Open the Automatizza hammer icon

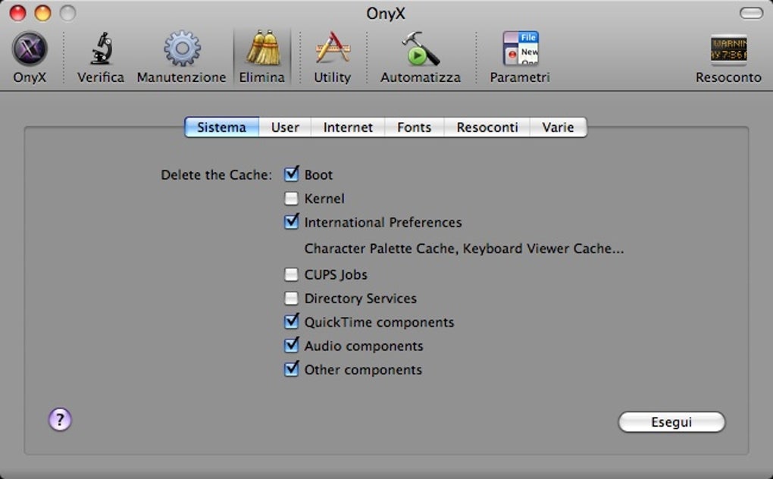tap(420, 50)
